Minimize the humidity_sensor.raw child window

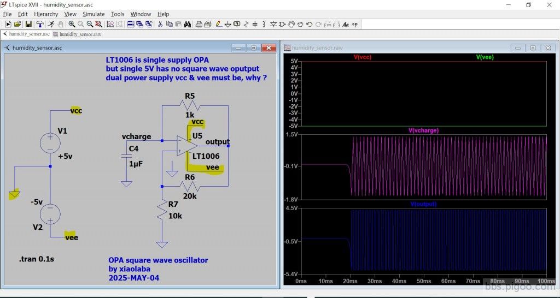517,48
